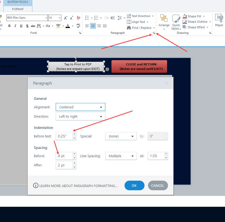The height and width of the screenshot is (222, 225).
Task: Increase Before text indentation value
Action: pyautogui.click(x=74, y=134)
